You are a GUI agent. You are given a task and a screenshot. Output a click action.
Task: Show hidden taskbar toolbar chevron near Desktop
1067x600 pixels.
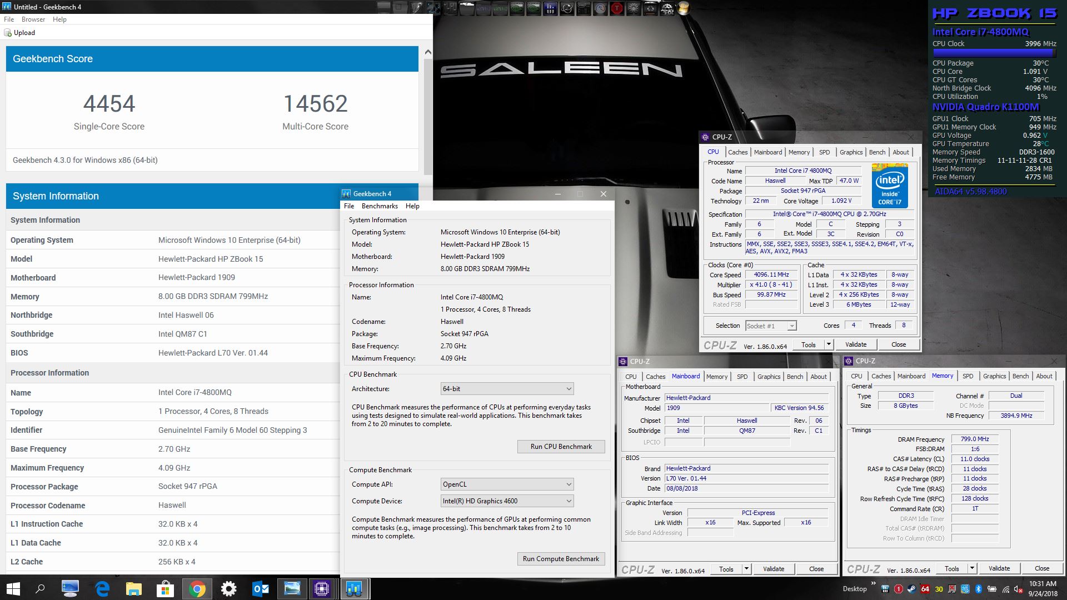pyautogui.click(x=873, y=583)
